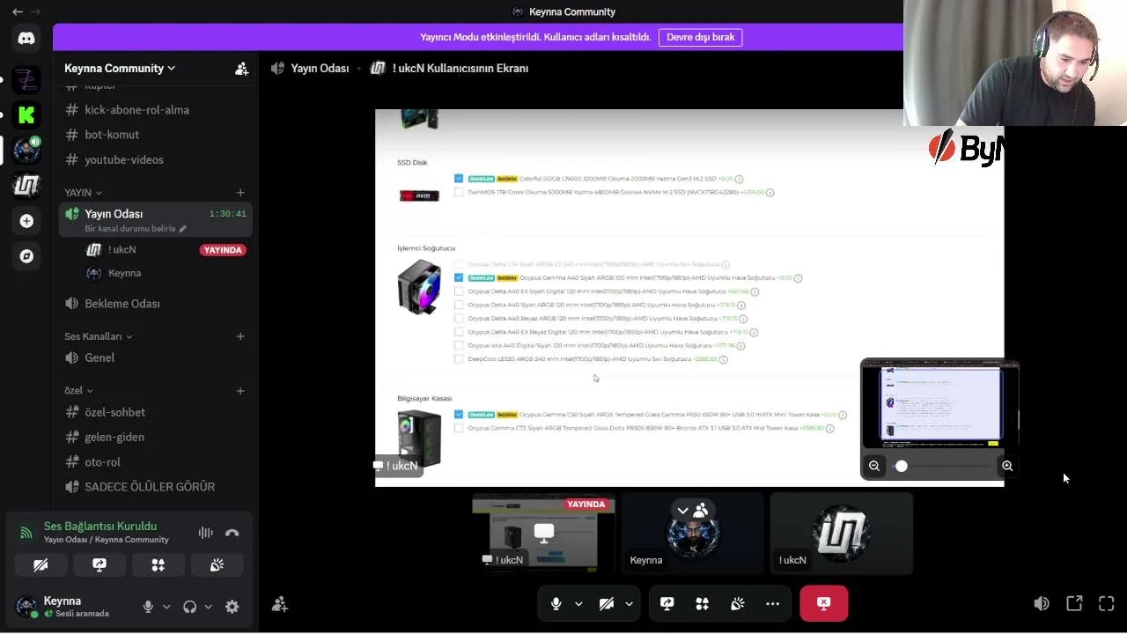Open Discord direct messages home icon

tap(26, 38)
